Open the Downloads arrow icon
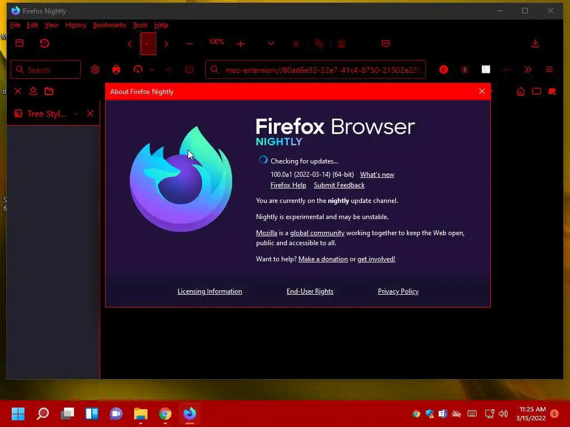This screenshot has width=570, height=427. [x=535, y=43]
